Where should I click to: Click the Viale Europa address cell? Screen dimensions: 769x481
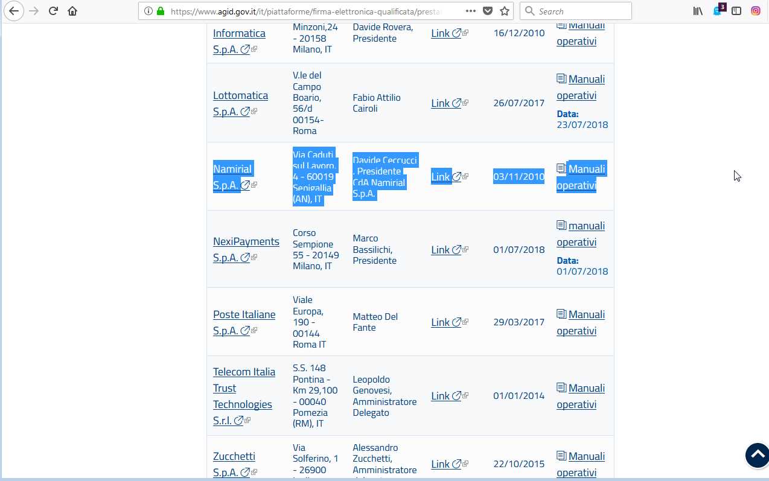click(310, 322)
